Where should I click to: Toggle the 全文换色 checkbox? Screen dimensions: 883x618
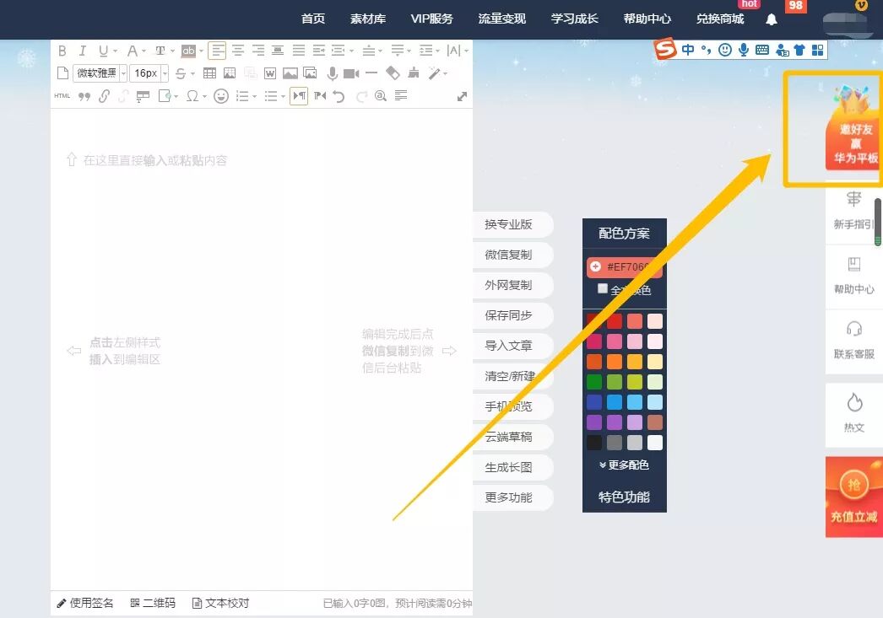(603, 288)
